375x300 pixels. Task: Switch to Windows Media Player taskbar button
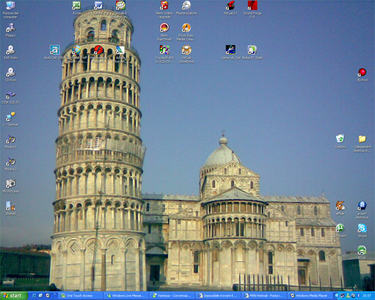tap(310, 296)
